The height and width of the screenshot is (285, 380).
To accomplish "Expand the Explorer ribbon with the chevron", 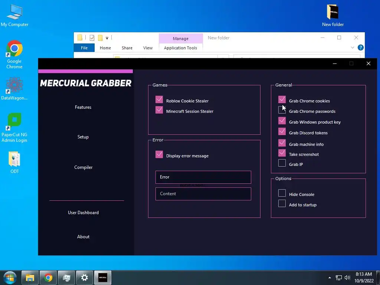I will coord(353,47).
